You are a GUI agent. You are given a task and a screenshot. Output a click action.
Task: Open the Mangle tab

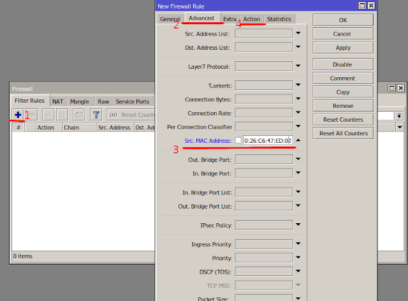(80, 101)
